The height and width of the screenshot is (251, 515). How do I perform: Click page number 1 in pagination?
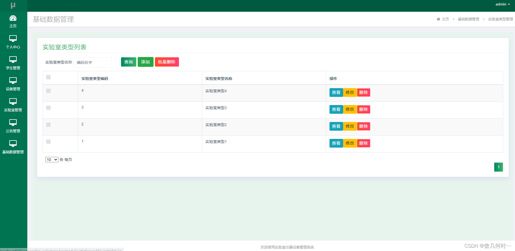coord(499,167)
